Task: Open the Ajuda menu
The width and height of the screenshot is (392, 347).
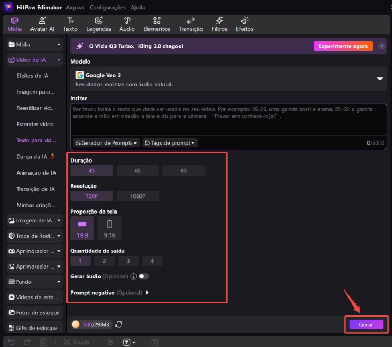Action: [138, 7]
